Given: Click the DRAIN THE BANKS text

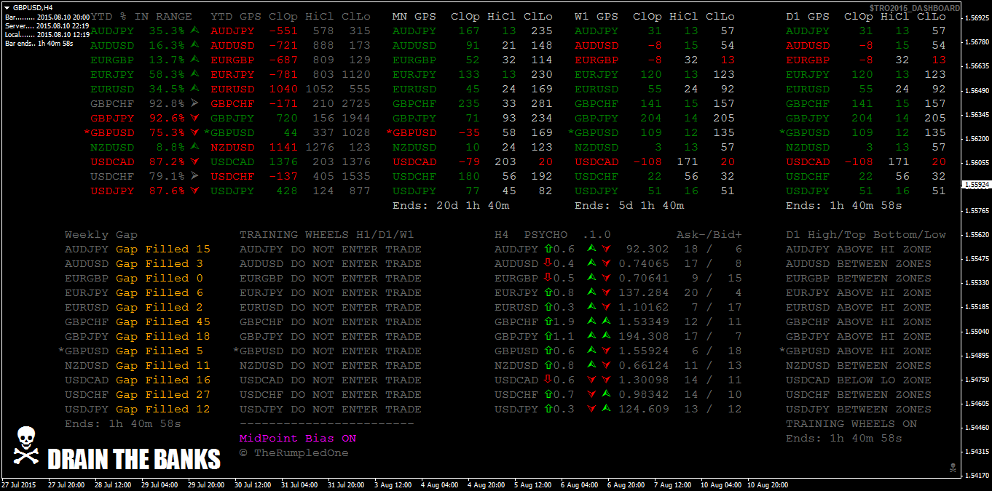Looking at the screenshot, I should [x=134, y=460].
